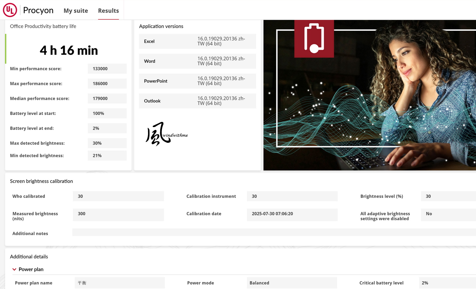This screenshot has width=476, height=289.
Task: Click the UL logo icon
Action: 10,10
